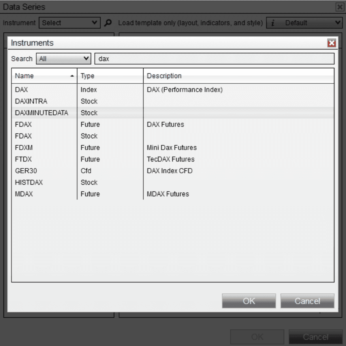Select the DAXMINUTEDATA instrument row

173,113
